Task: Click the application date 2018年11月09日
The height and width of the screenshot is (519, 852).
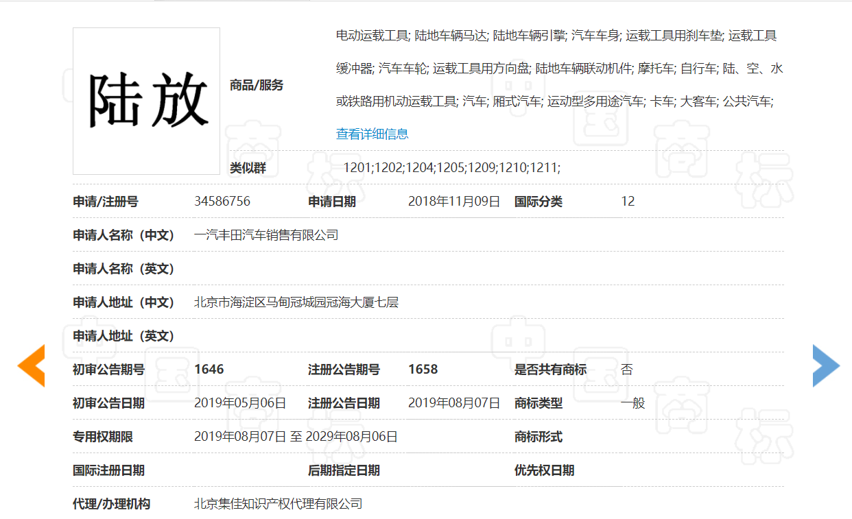Action: pyautogui.click(x=454, y=202)
